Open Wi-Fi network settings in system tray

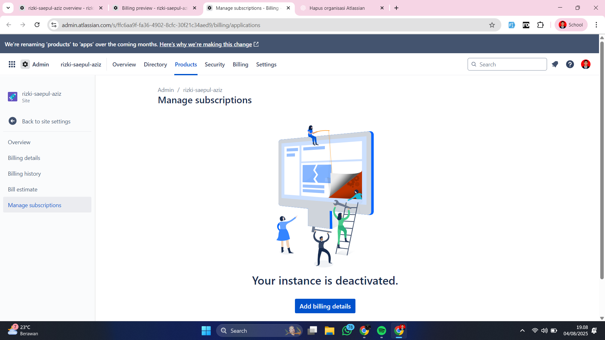click(x=535, y=331)
